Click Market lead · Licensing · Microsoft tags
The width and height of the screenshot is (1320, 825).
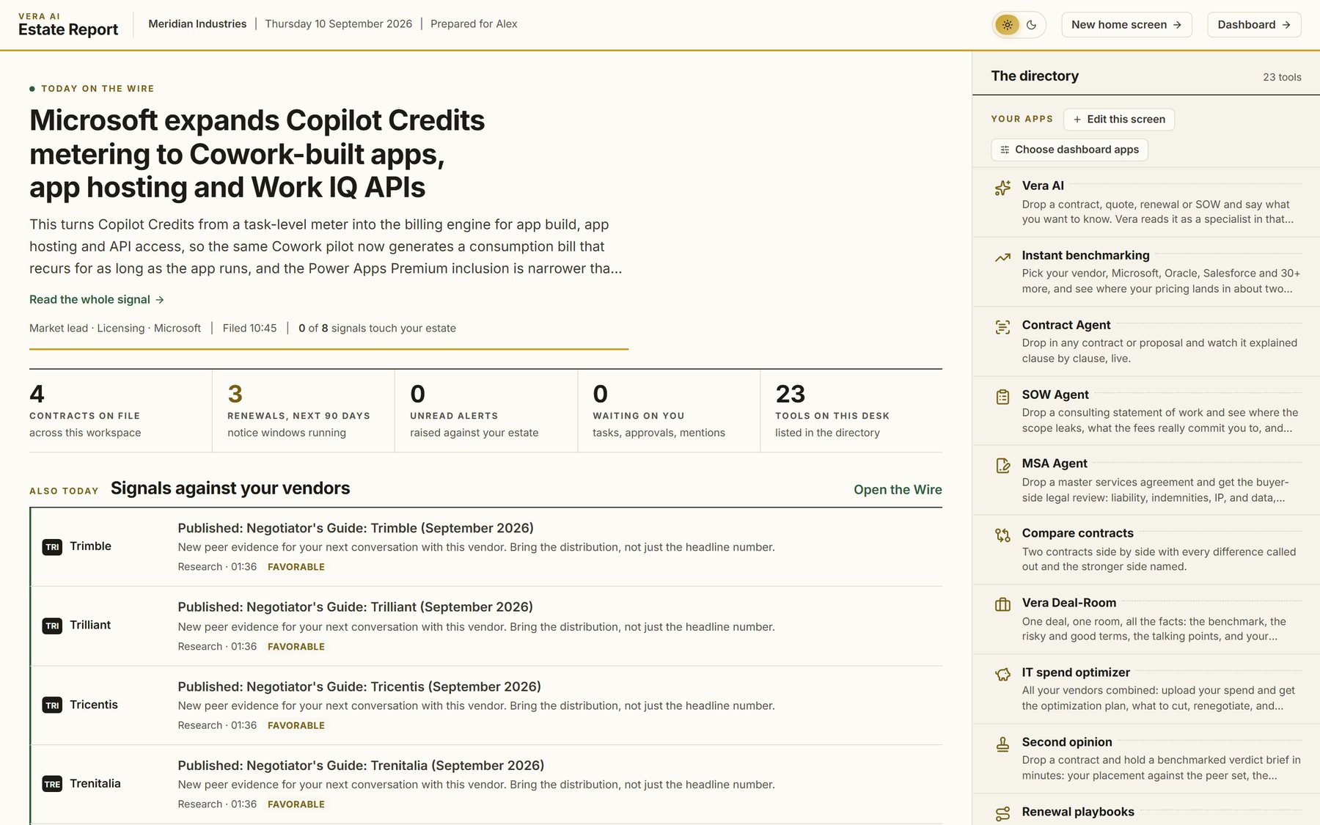pos(115,329)
